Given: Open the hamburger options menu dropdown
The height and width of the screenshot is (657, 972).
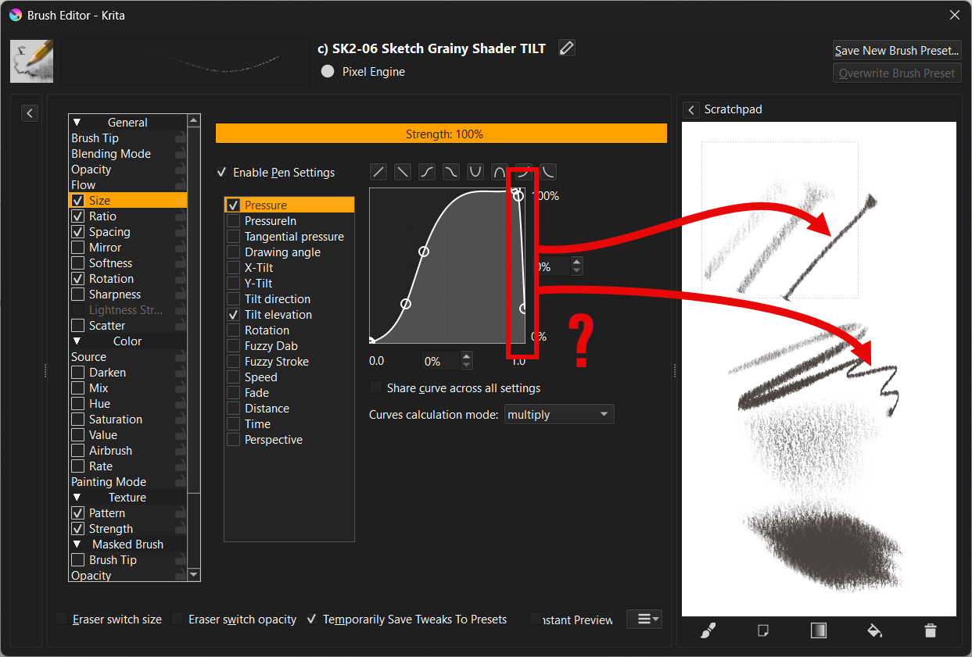Looking at the screenshot, I should click(644, 620).
